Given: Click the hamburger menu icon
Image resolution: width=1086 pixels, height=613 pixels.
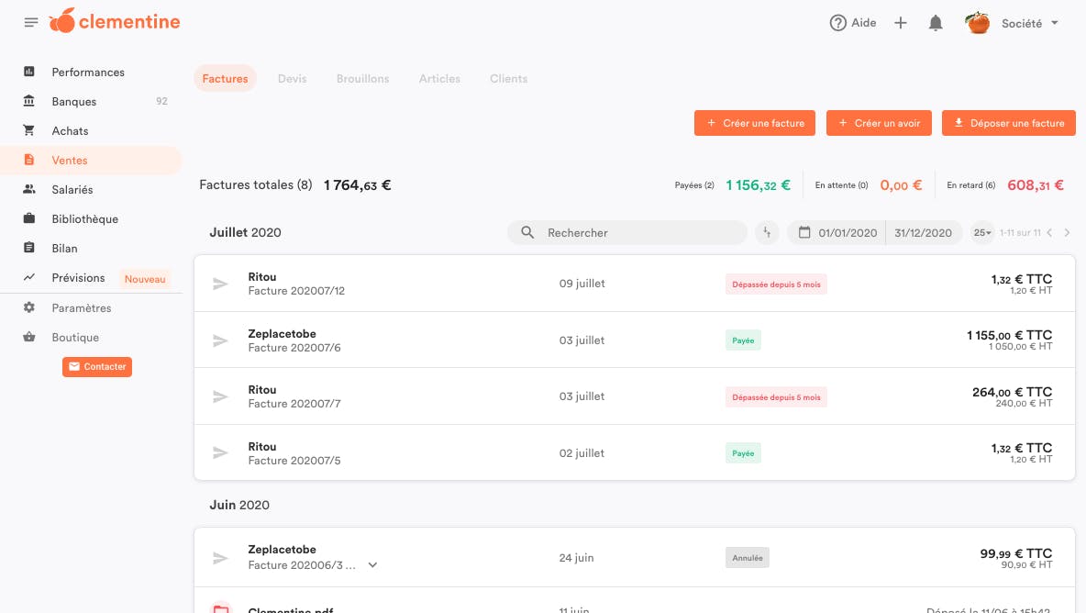Looking at the screenshot, I should click(x=31, y=22).
